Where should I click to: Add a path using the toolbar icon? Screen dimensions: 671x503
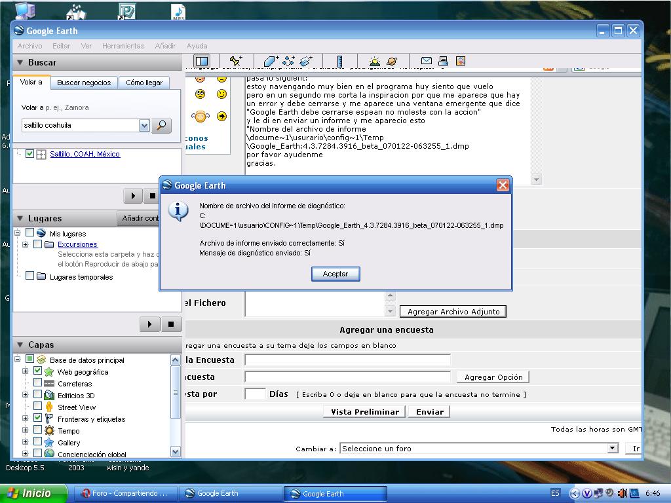(288, 61)
